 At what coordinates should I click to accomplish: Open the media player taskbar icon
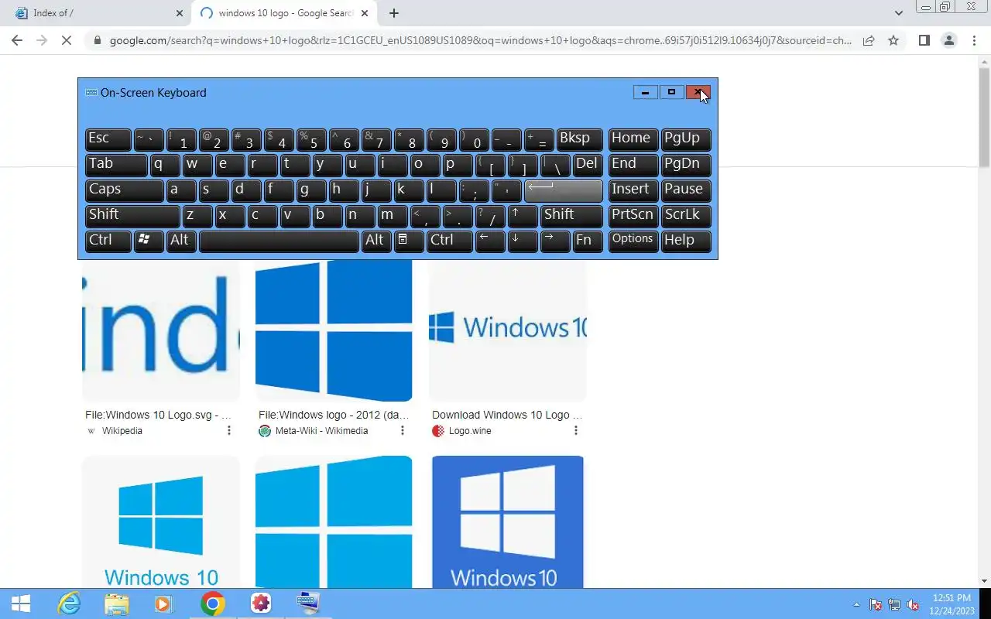point(164,604)
